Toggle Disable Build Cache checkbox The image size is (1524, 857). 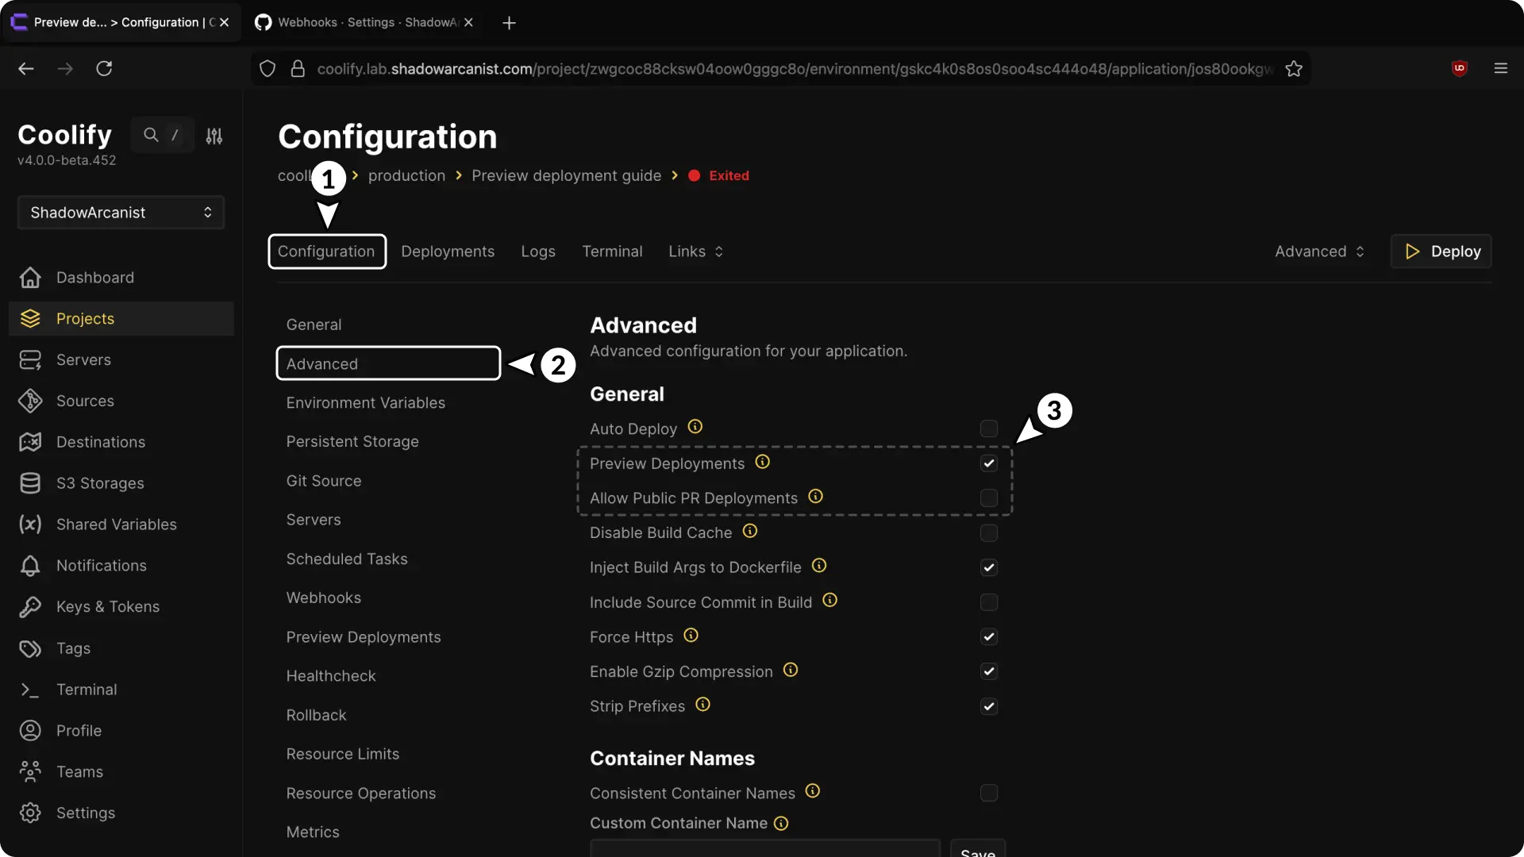click(988, 533)
